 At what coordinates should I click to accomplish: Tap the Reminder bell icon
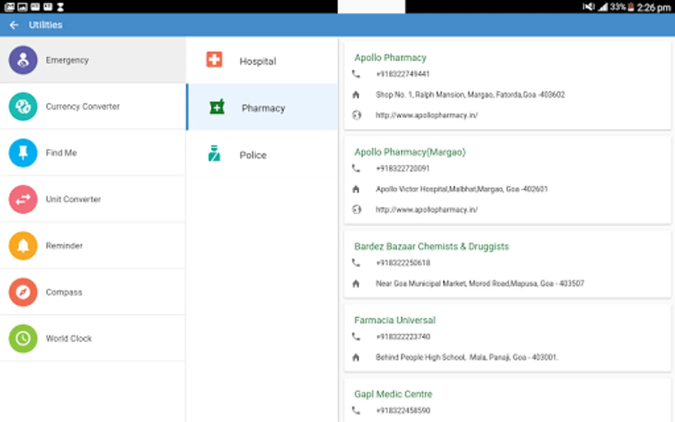(x=23, y=246)
